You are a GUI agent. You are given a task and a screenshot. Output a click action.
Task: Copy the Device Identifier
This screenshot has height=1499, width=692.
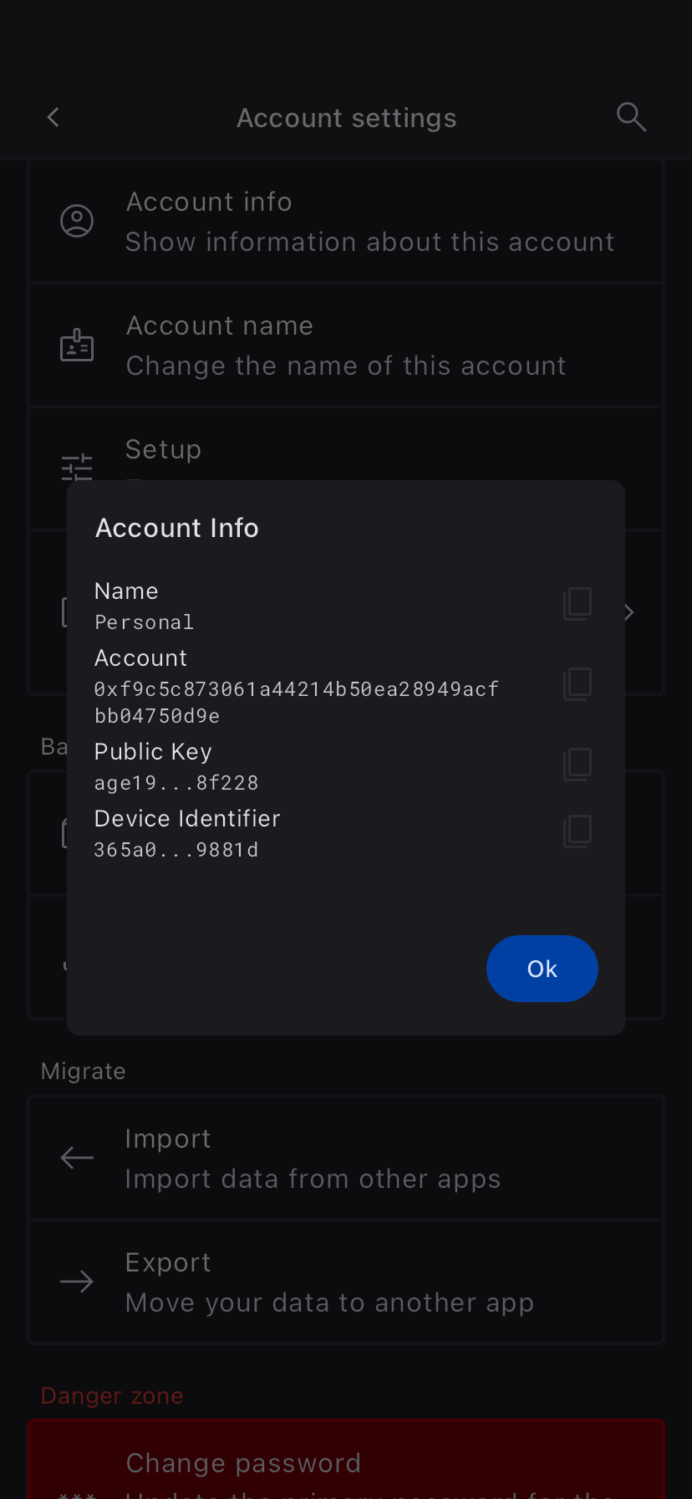pos(578,831)
